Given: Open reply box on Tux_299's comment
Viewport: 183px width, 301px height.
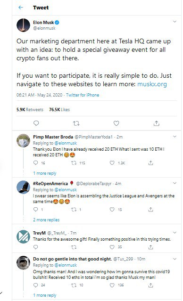Looking at the screenshot, I should [x=35, y=285].
